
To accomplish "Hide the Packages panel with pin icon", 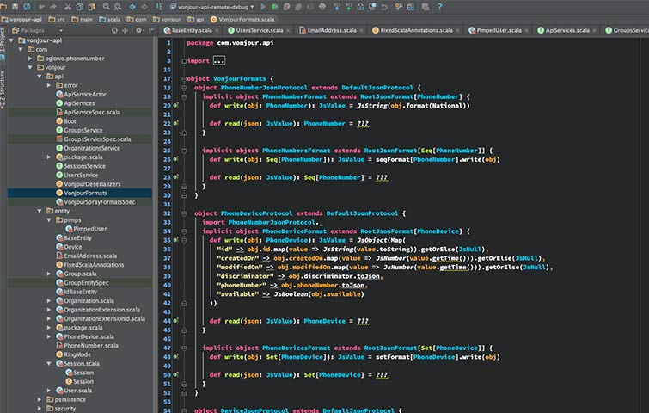I will pos(151,30).
